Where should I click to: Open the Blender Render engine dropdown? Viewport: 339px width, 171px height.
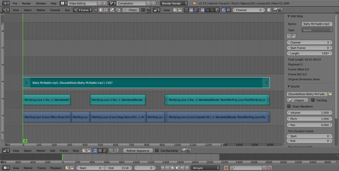pos(174,3)
